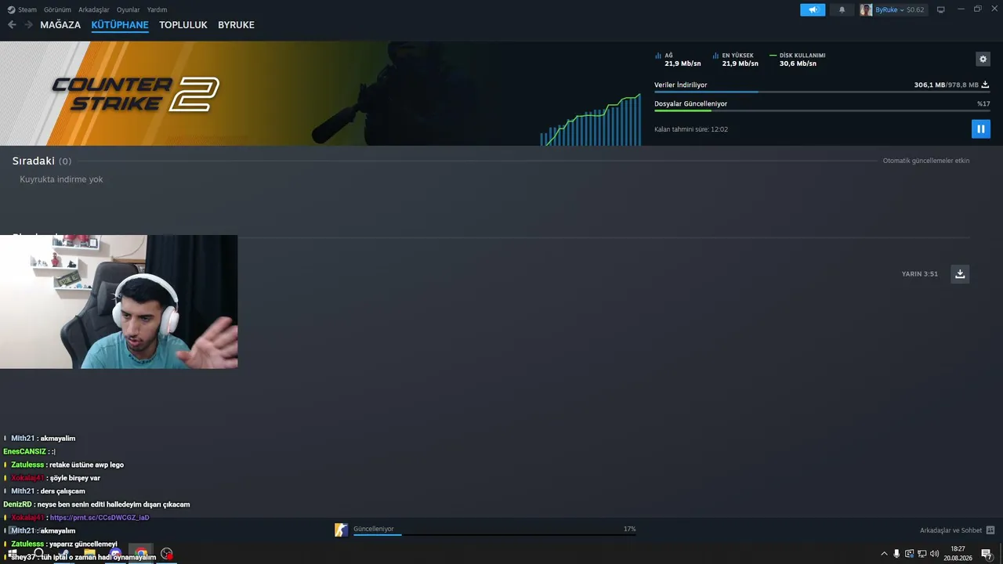Image resolution: width=1003 pixels, height=564 pixels.
Task: Go forward with the right arrow
Action: point(28,25)
